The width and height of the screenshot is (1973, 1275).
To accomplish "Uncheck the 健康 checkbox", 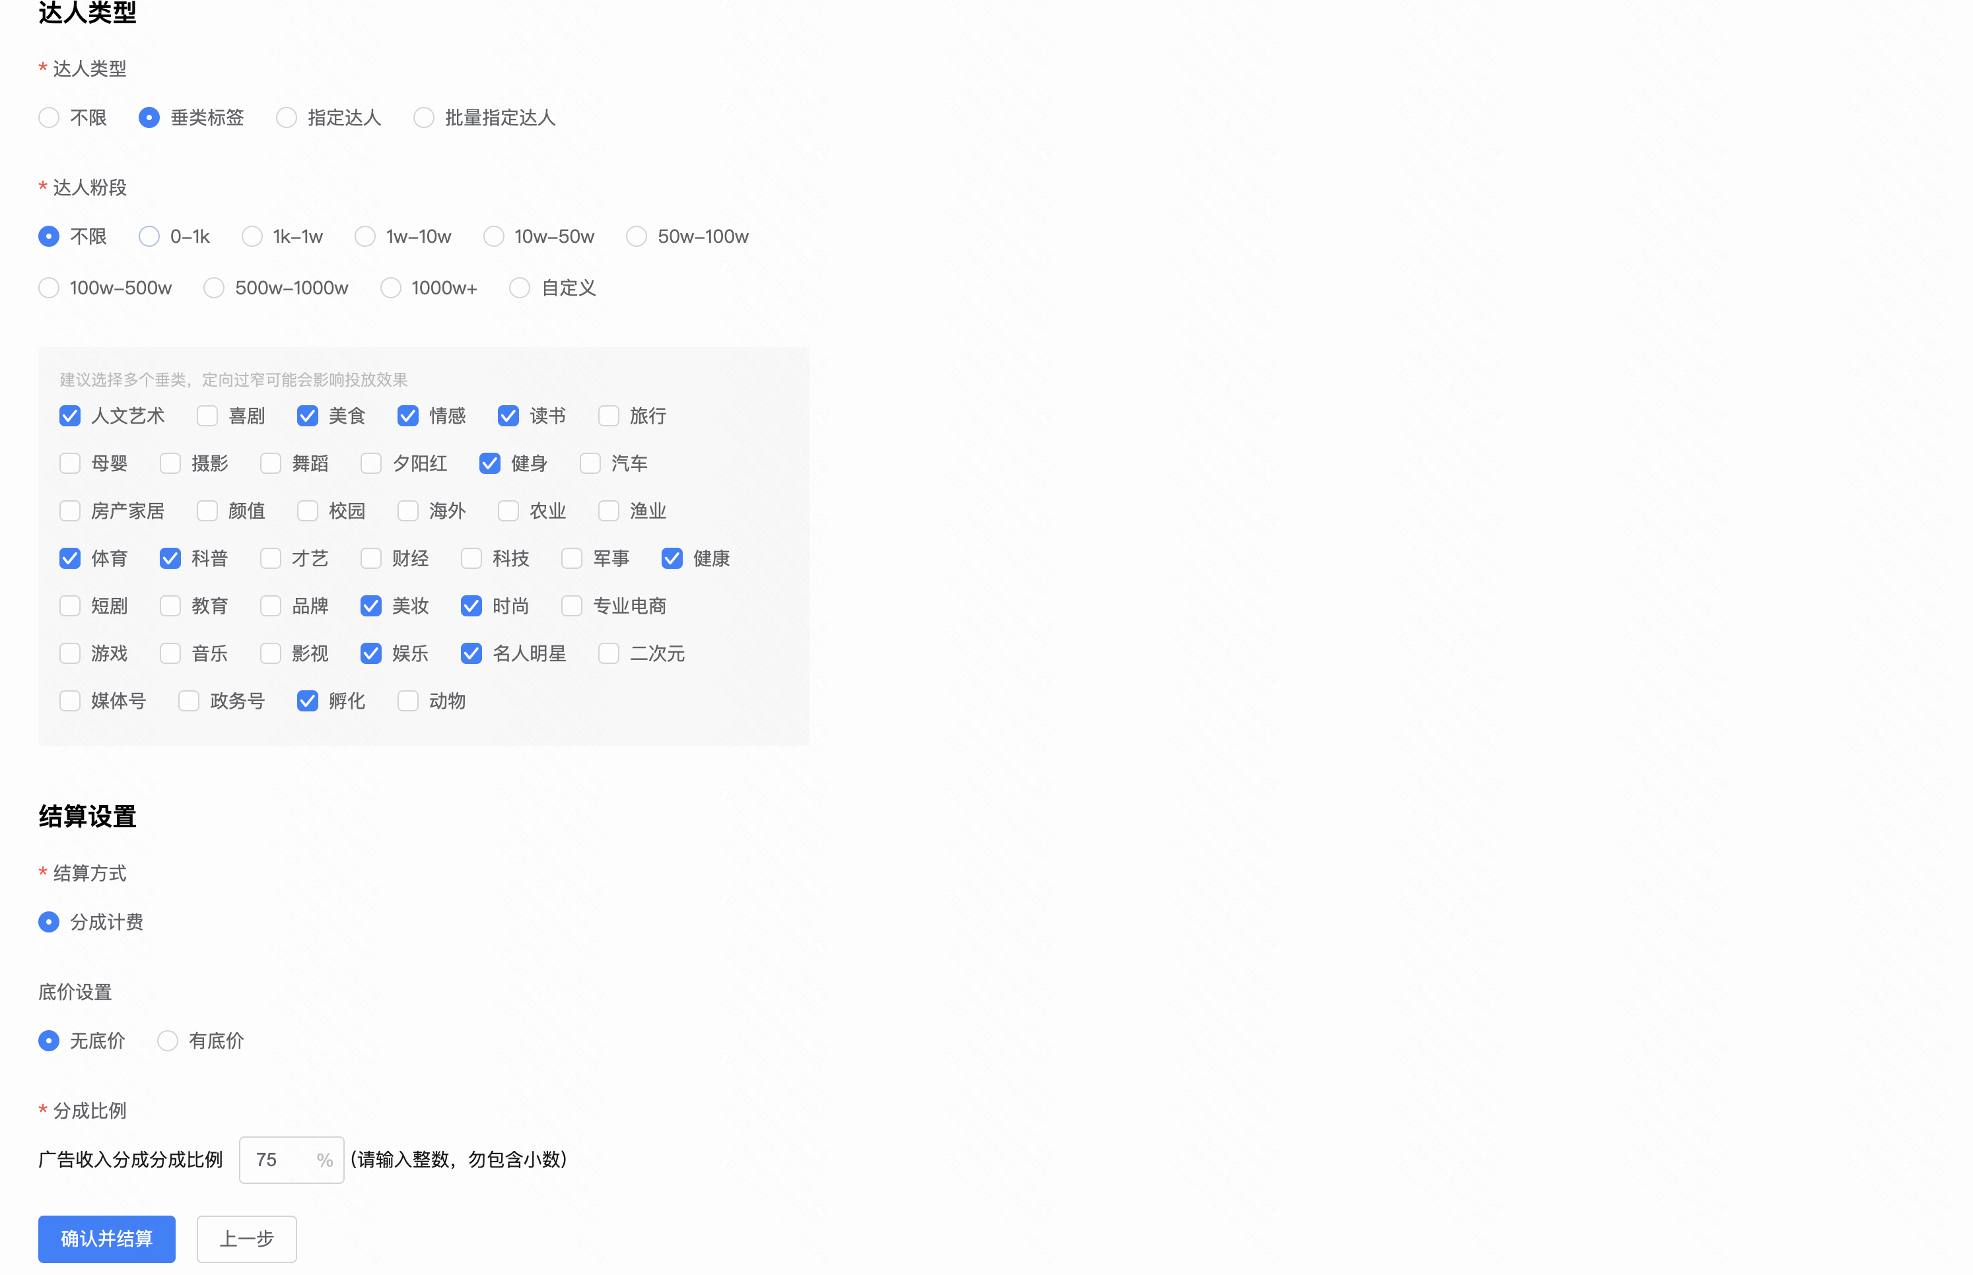I will click(x=673, y=559).
